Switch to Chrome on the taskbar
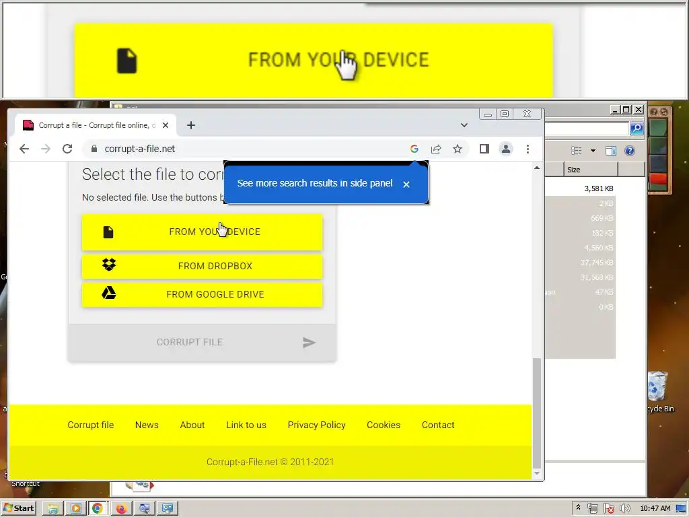Screen dimensions: 689x517 (98, 509)
